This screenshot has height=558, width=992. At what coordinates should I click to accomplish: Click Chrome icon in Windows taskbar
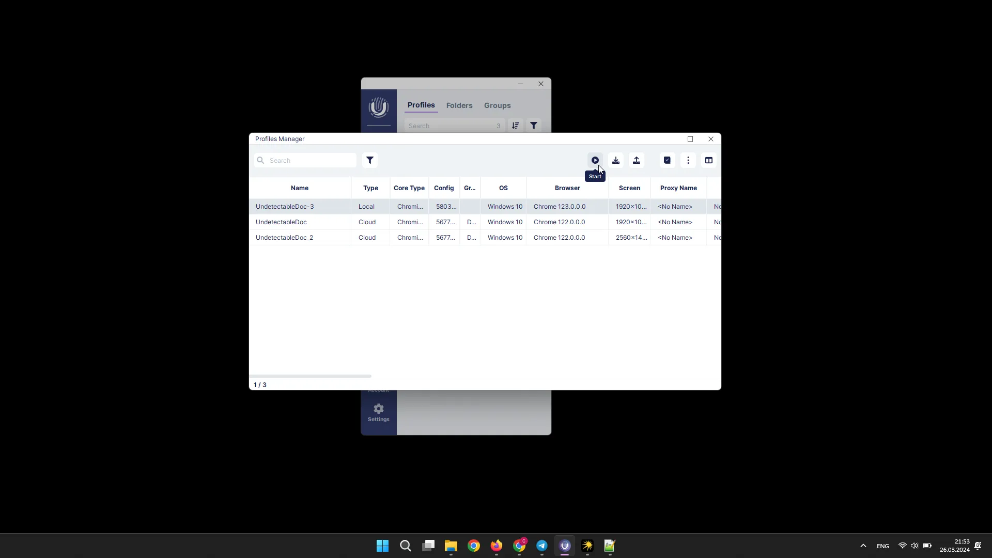click(x=473, y=545)
